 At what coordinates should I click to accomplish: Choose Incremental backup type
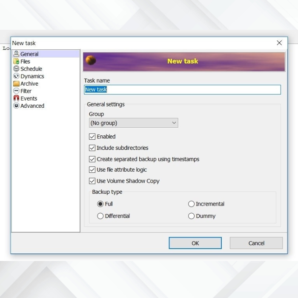pyautogui.click(x=191, y=204)
